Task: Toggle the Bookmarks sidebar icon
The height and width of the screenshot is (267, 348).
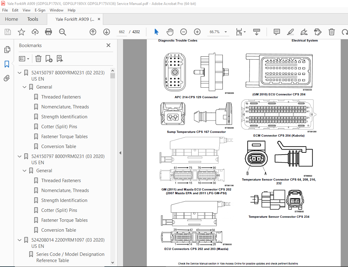Action: click(7, 64)
